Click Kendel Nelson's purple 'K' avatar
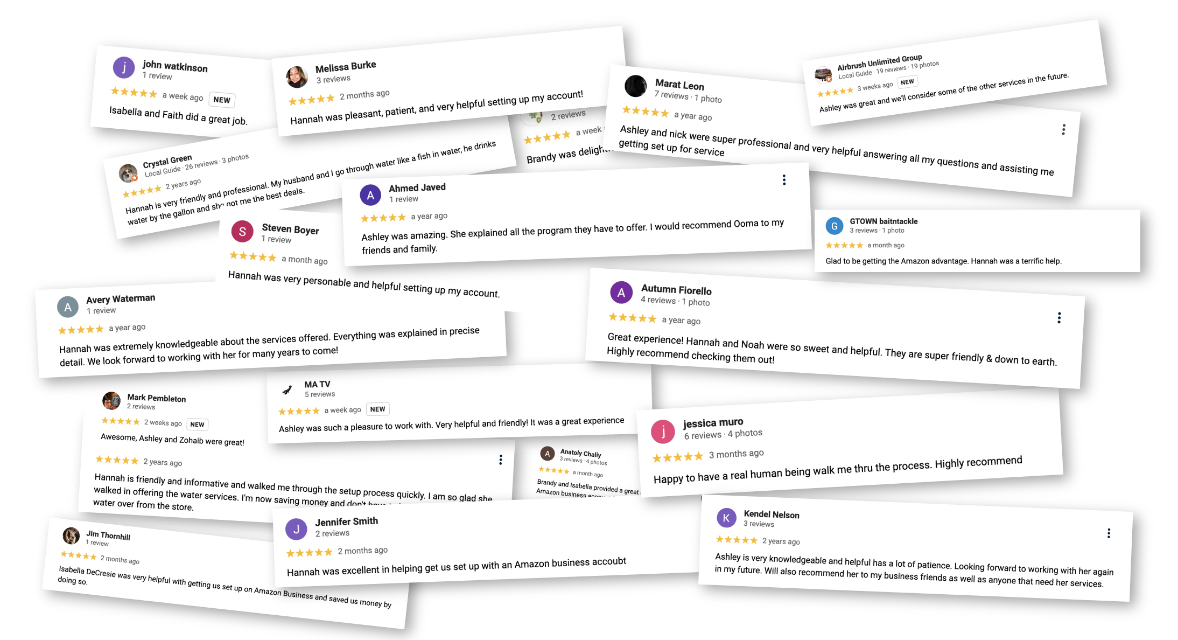 (x=726, y=518)
